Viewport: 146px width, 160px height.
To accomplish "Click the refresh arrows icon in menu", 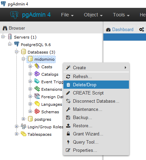I will click(68, 76).
